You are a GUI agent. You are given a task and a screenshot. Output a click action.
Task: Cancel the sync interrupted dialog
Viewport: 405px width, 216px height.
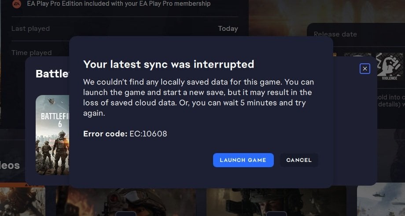click(x=299, y=160)
